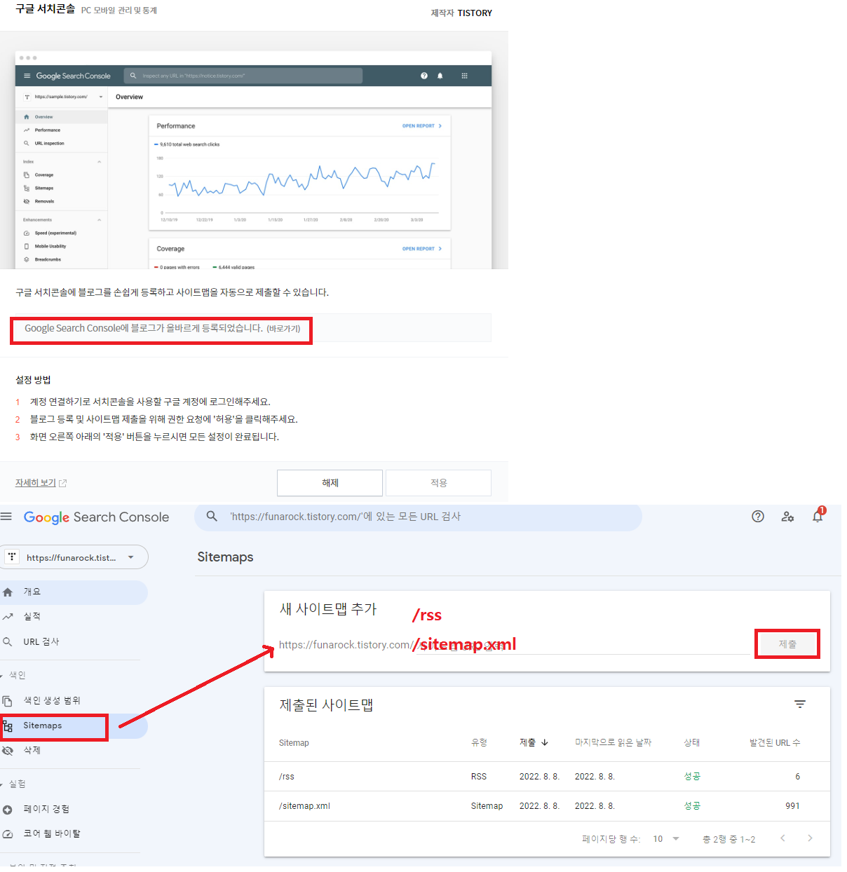Open the help question-mark icon
The image size is (847, 872).
click(758, 517)
